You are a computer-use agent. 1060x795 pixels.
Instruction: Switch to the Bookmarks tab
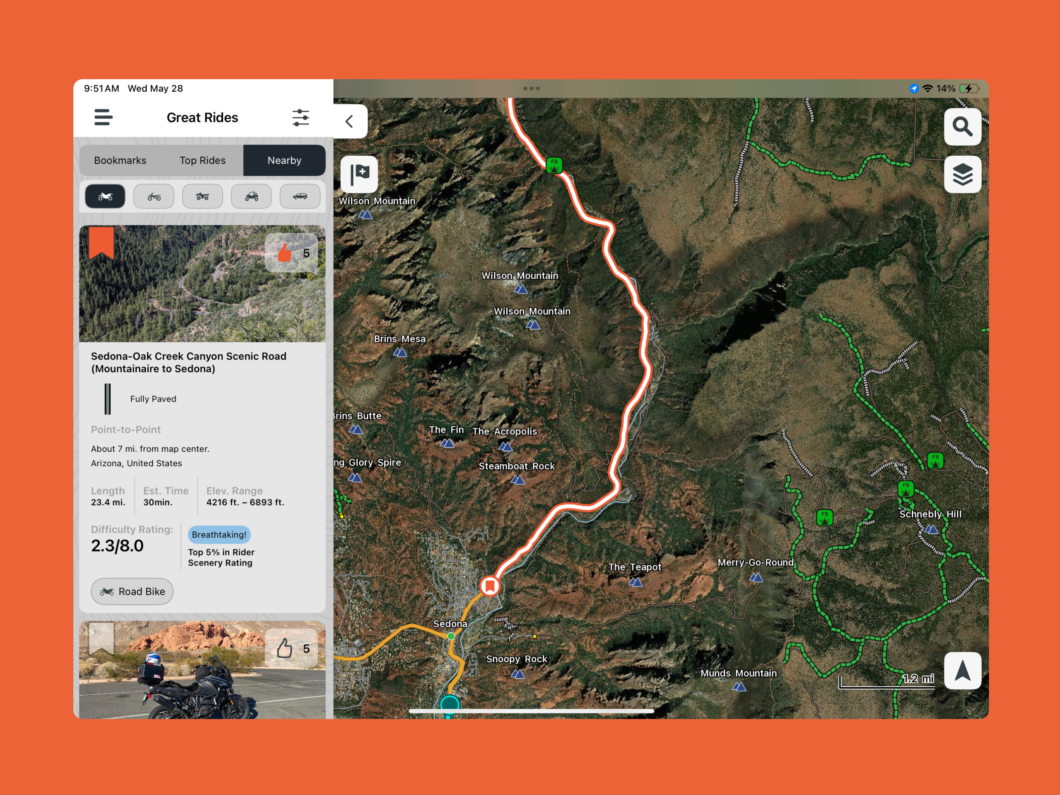[120, 161]
